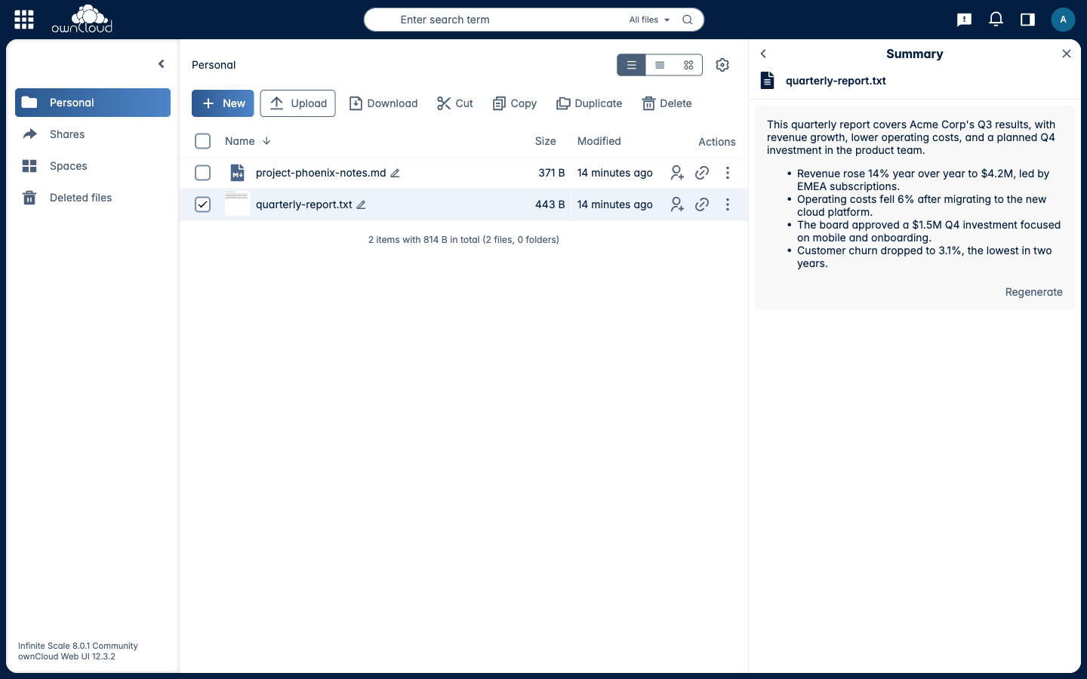1087x679 pixels.
Task: Click the ownCloud logo
Action: [82, 20]
